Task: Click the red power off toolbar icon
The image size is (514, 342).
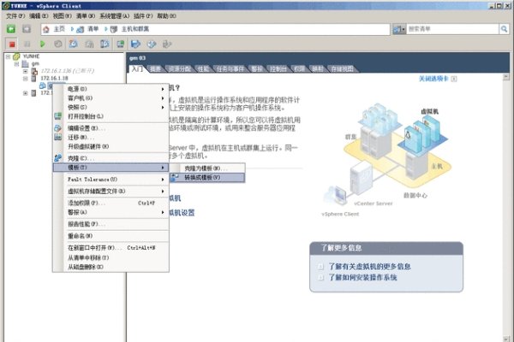Action: click(11, 43)
